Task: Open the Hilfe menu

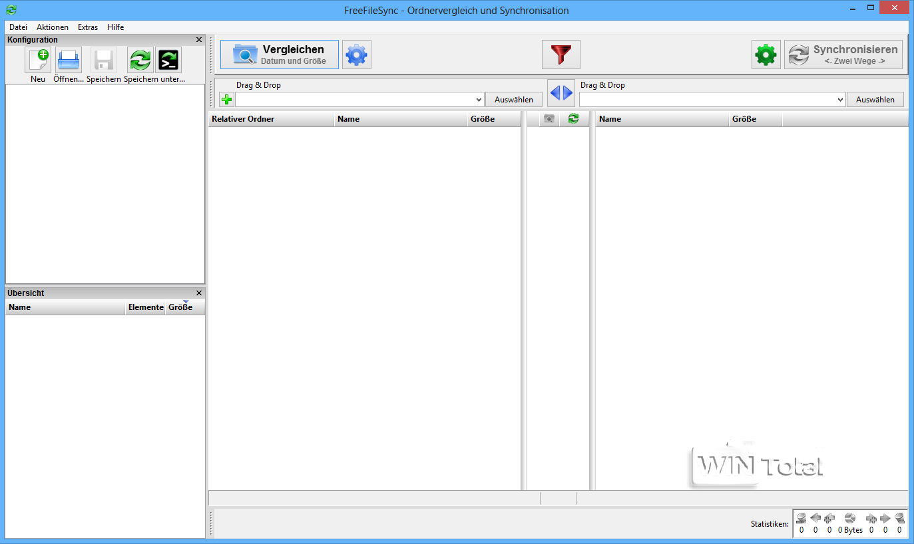Action: tap(116, 27)
